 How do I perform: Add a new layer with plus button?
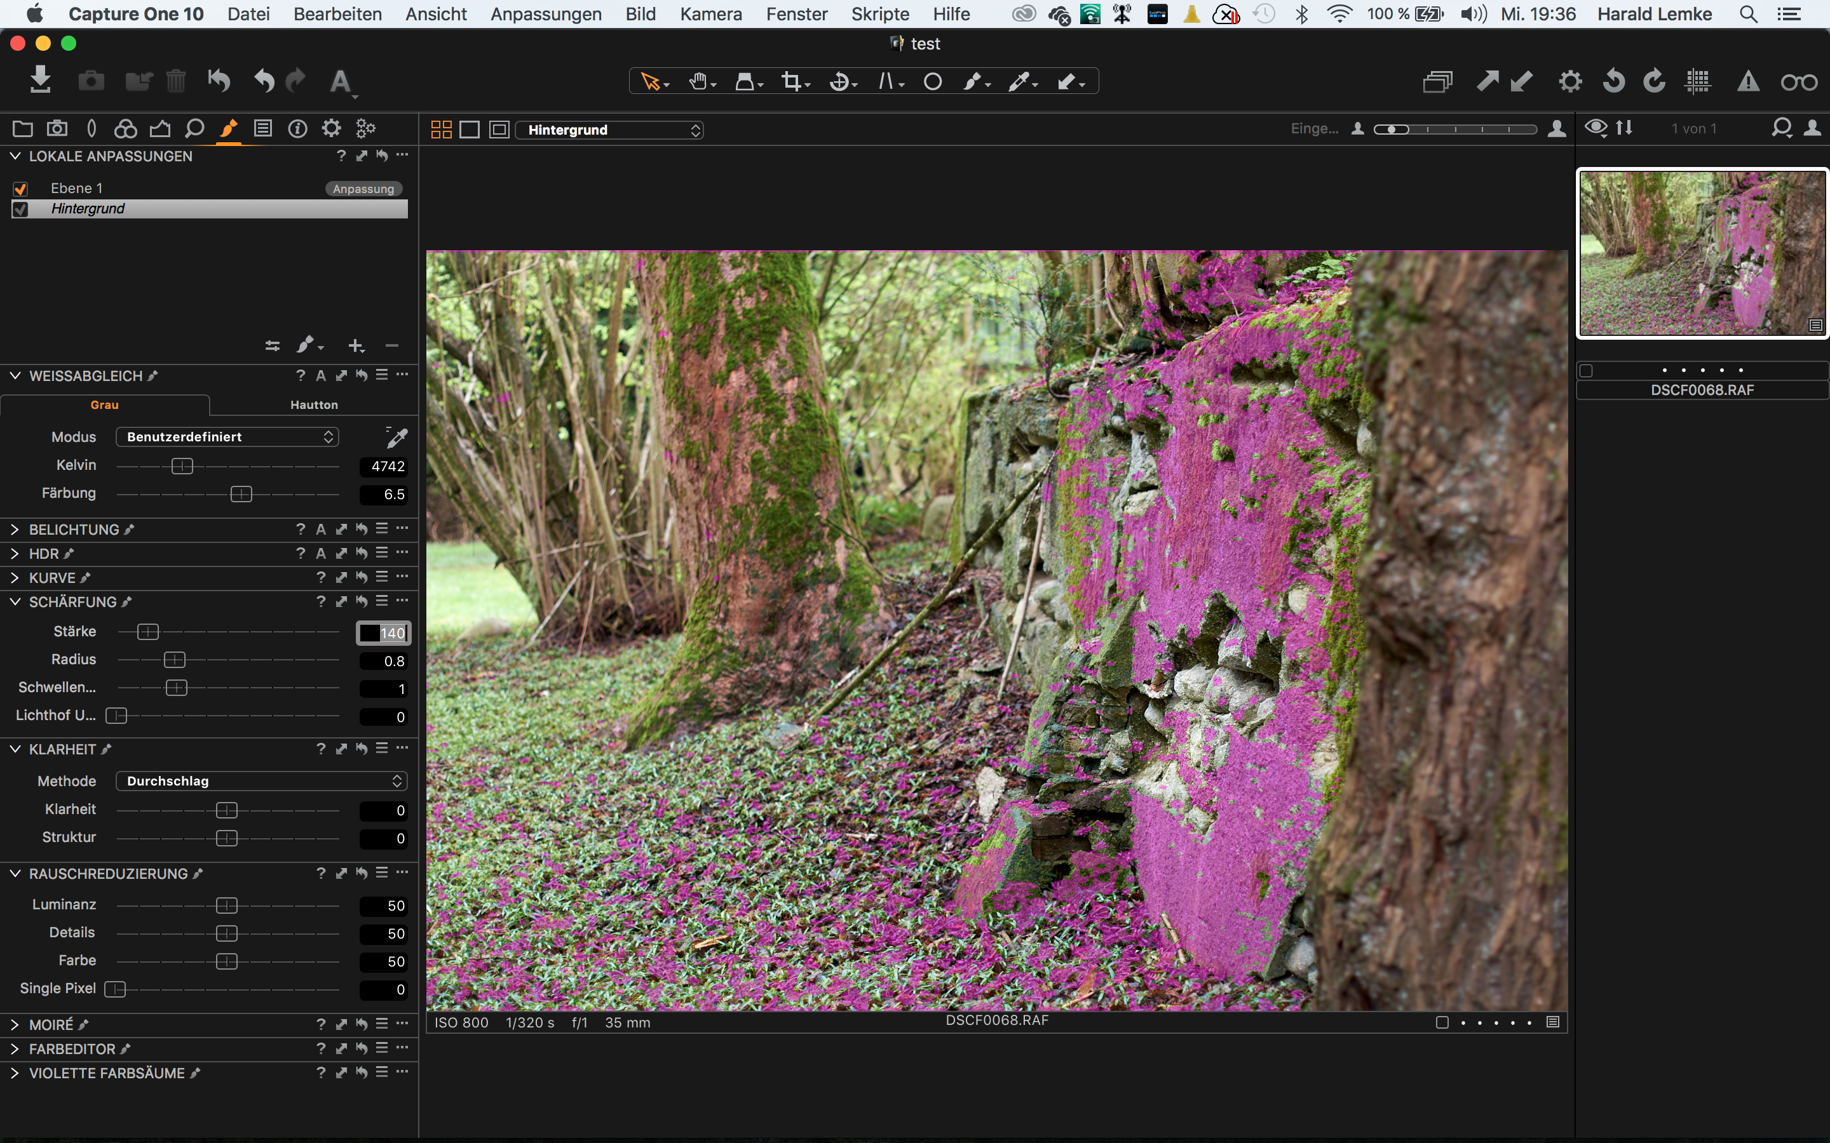tap(355, 346)
